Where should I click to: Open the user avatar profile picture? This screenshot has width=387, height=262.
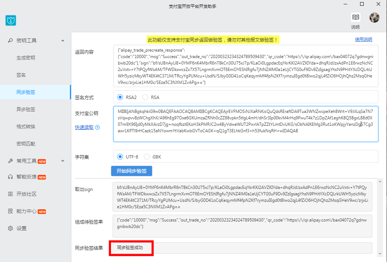pos(374,18)
